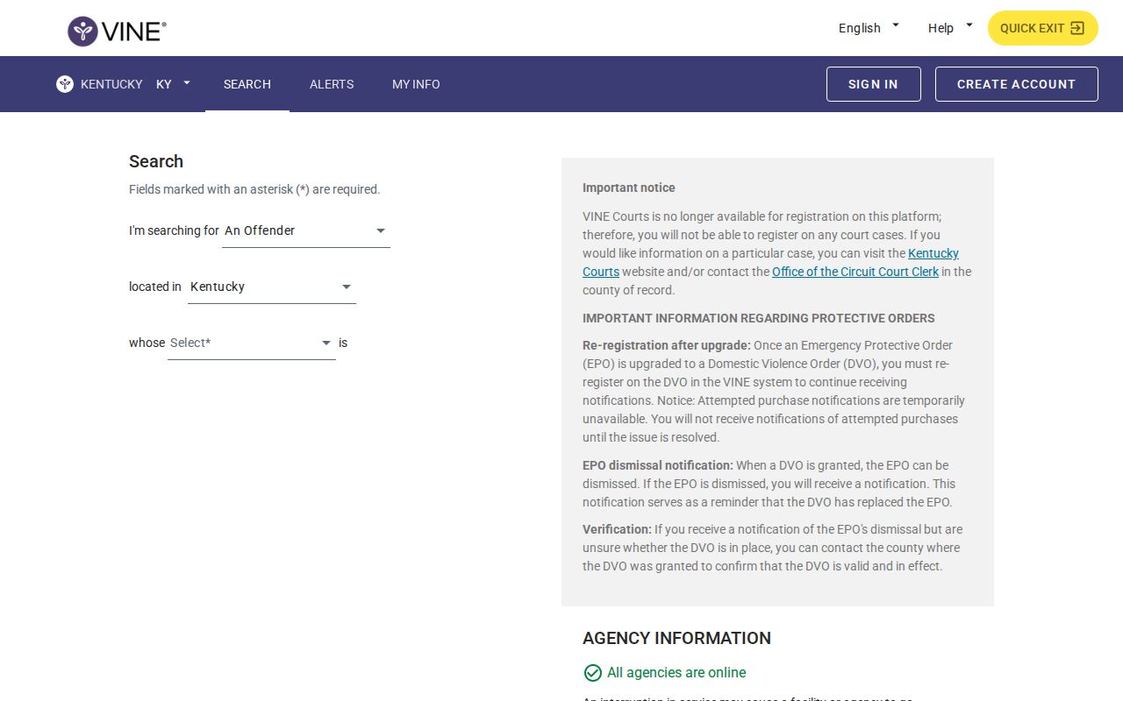Viewport: 1123px width, 701px height.
Task: Click the Sign In button
Action: [x=874, y=84]
